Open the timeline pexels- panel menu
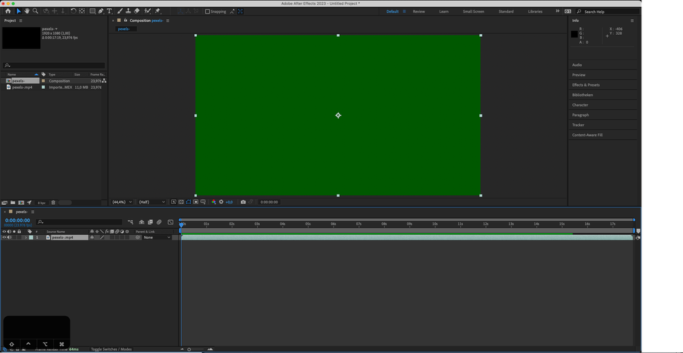683x353 pixels. (x=32, y=212)
